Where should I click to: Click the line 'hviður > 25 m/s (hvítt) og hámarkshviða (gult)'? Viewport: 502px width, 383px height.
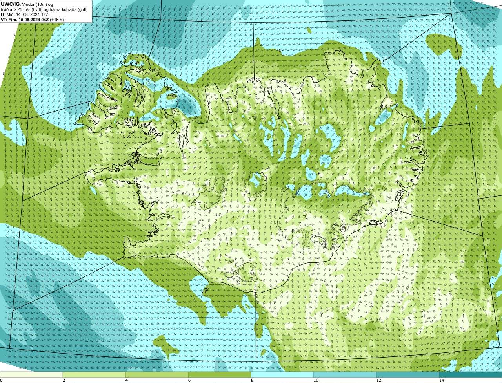(x=44, y=9)
